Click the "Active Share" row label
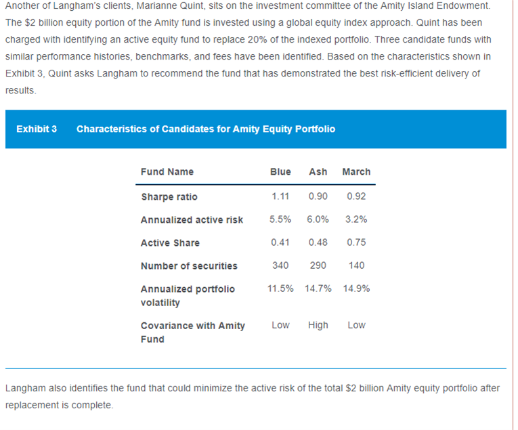This screenshot has width=518, height=430. click(x=170, y=243)
